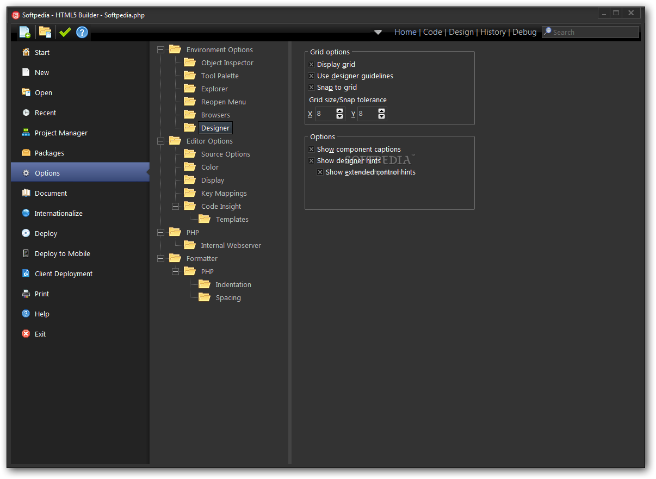656x479 pixels.
Task: Select Object Inspector tree item
Action: coord(227,63)
